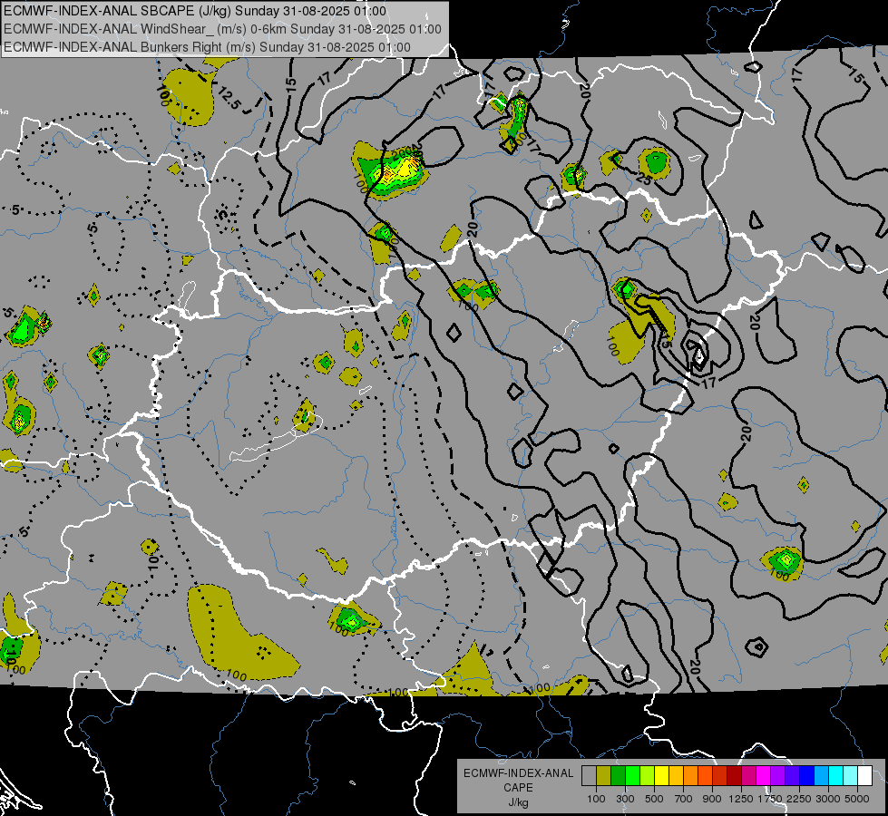888x816 pixels.
Task: Select the dark maroon swatch before 1250
Action: [x=734, y=775]
